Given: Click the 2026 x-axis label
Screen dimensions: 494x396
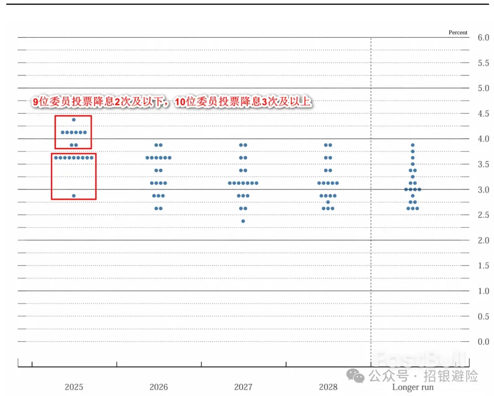Looking at the screenshot, I should click(158, 387).
